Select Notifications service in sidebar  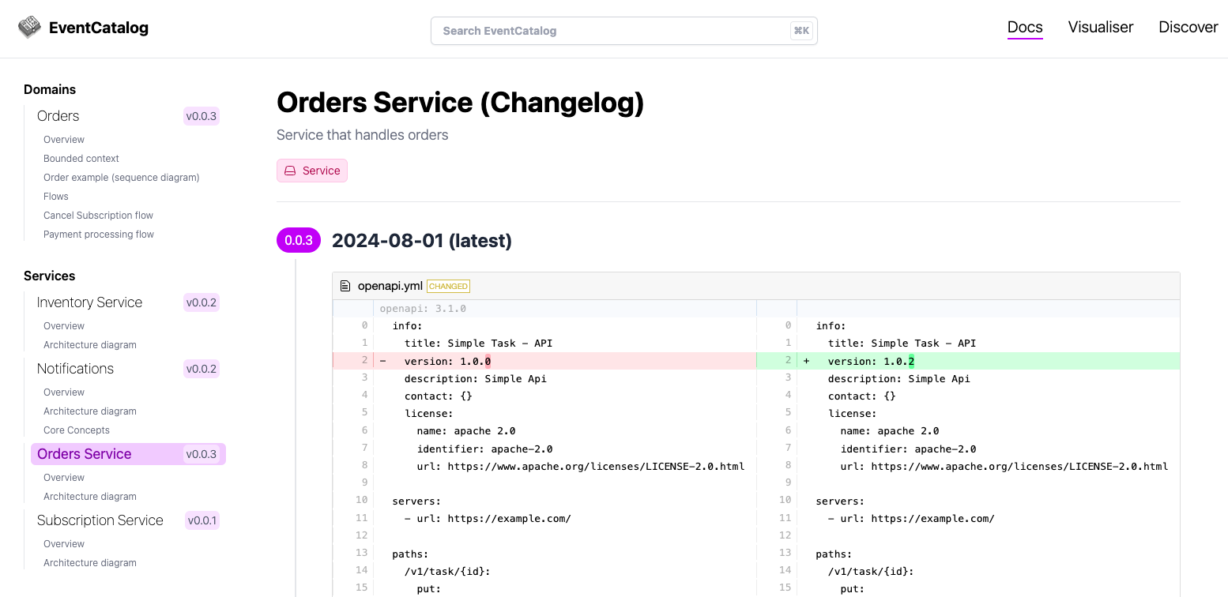[x=75, y=369]
